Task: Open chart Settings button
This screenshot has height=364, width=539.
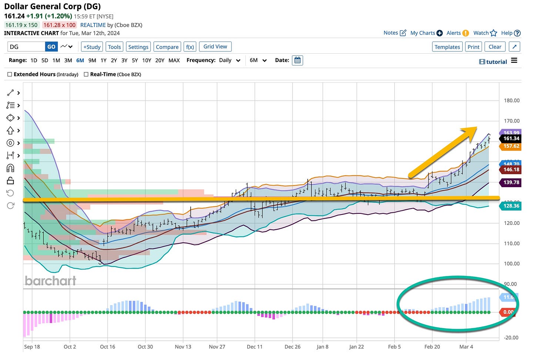Action: [138, 47]
